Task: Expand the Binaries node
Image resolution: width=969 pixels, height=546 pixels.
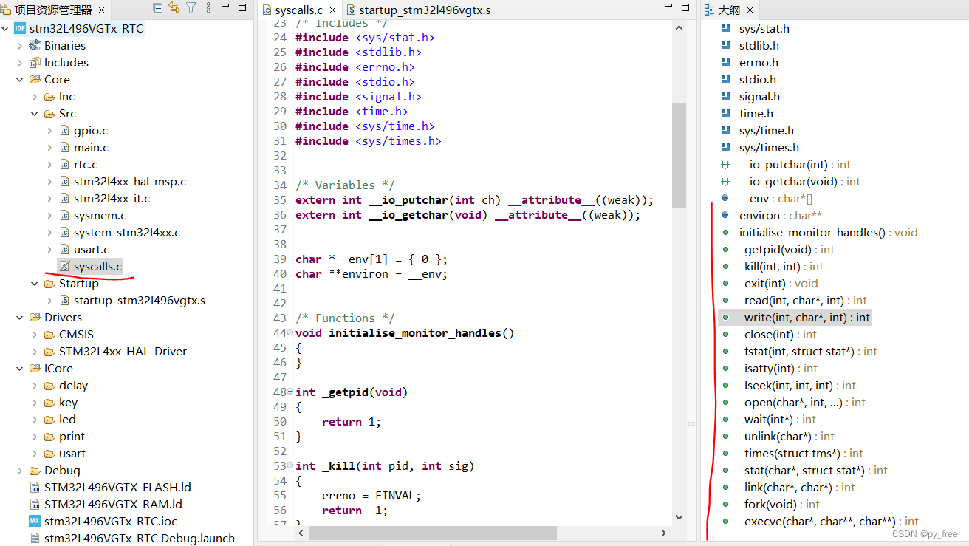Action: pyautogui.click(x=20, y=46)
